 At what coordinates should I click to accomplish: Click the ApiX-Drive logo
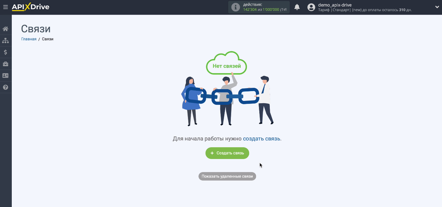[x=30, y=7]
